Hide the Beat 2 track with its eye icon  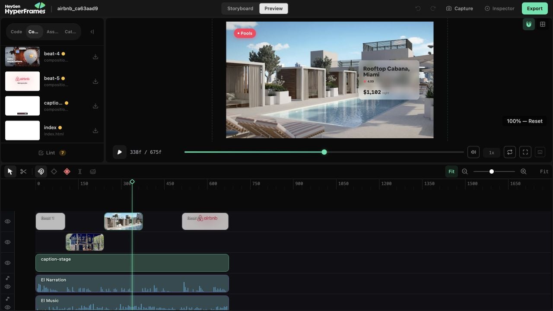(7, 242)
